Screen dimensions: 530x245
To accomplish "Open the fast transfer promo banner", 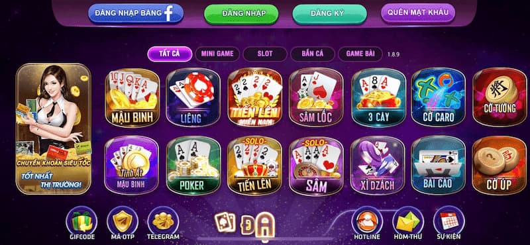I will pyautogui.click(x=54, y=129).
